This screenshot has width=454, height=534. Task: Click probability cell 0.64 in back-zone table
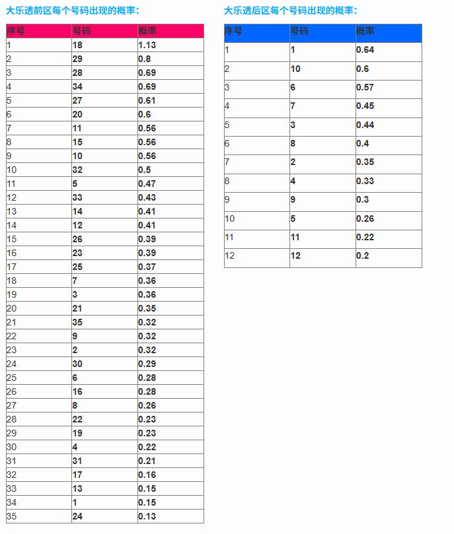[389, 52]
